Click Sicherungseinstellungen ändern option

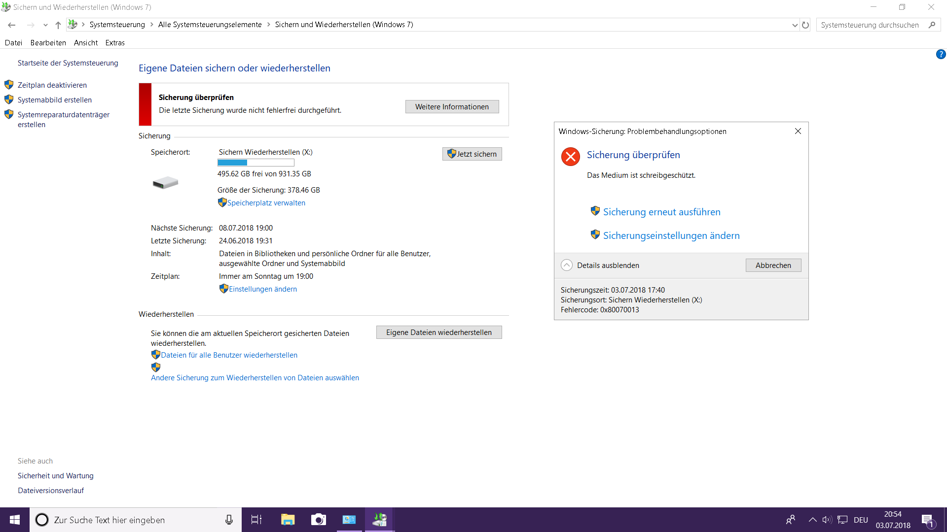coord(671,235)
